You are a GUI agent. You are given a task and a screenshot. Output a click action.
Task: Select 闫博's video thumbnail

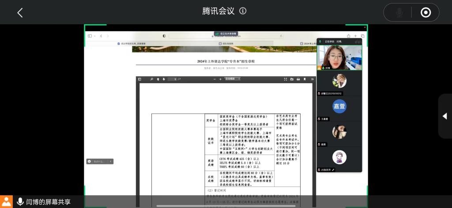pos(339,55)
